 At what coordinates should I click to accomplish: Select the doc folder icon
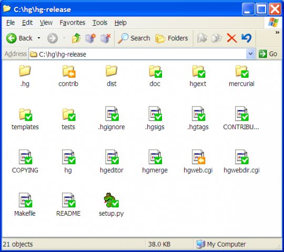pos(155,71)
